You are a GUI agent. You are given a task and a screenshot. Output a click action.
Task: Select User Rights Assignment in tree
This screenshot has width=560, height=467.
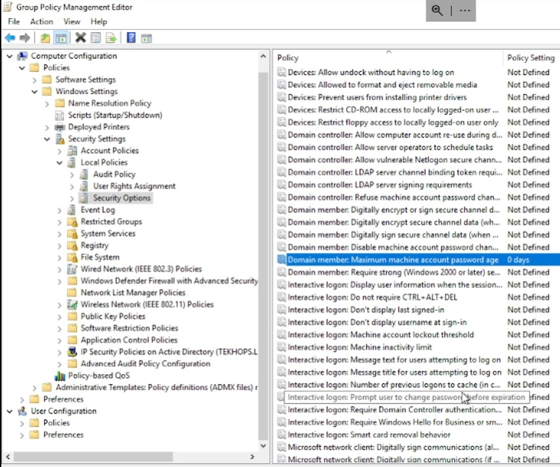pos(134,186)
